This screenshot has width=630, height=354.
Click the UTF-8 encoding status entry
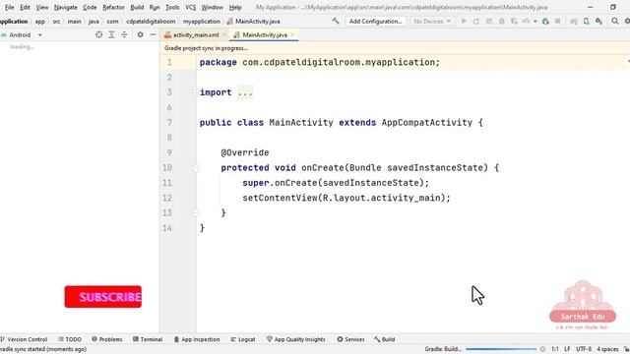[584, 349]
